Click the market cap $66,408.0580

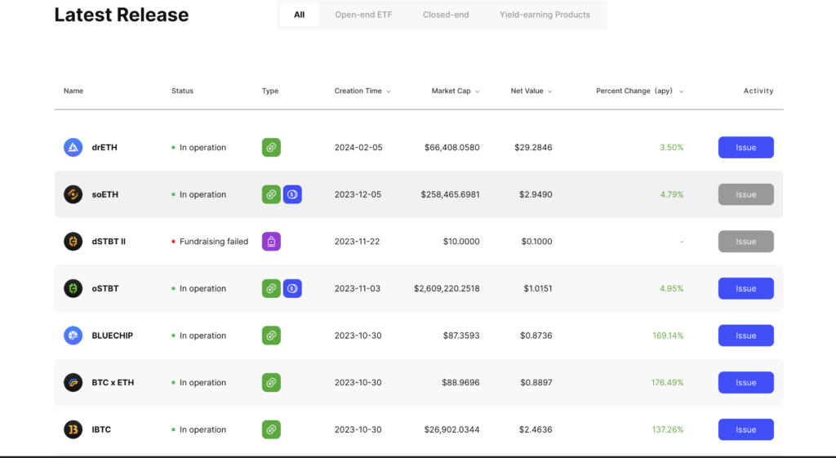click(452, 147)
